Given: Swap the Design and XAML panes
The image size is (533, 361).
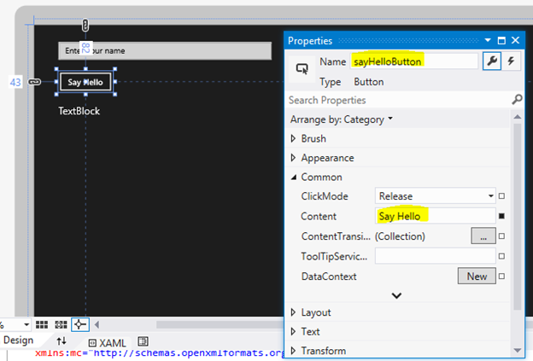Looking at the screenshot, I should 61,341.
